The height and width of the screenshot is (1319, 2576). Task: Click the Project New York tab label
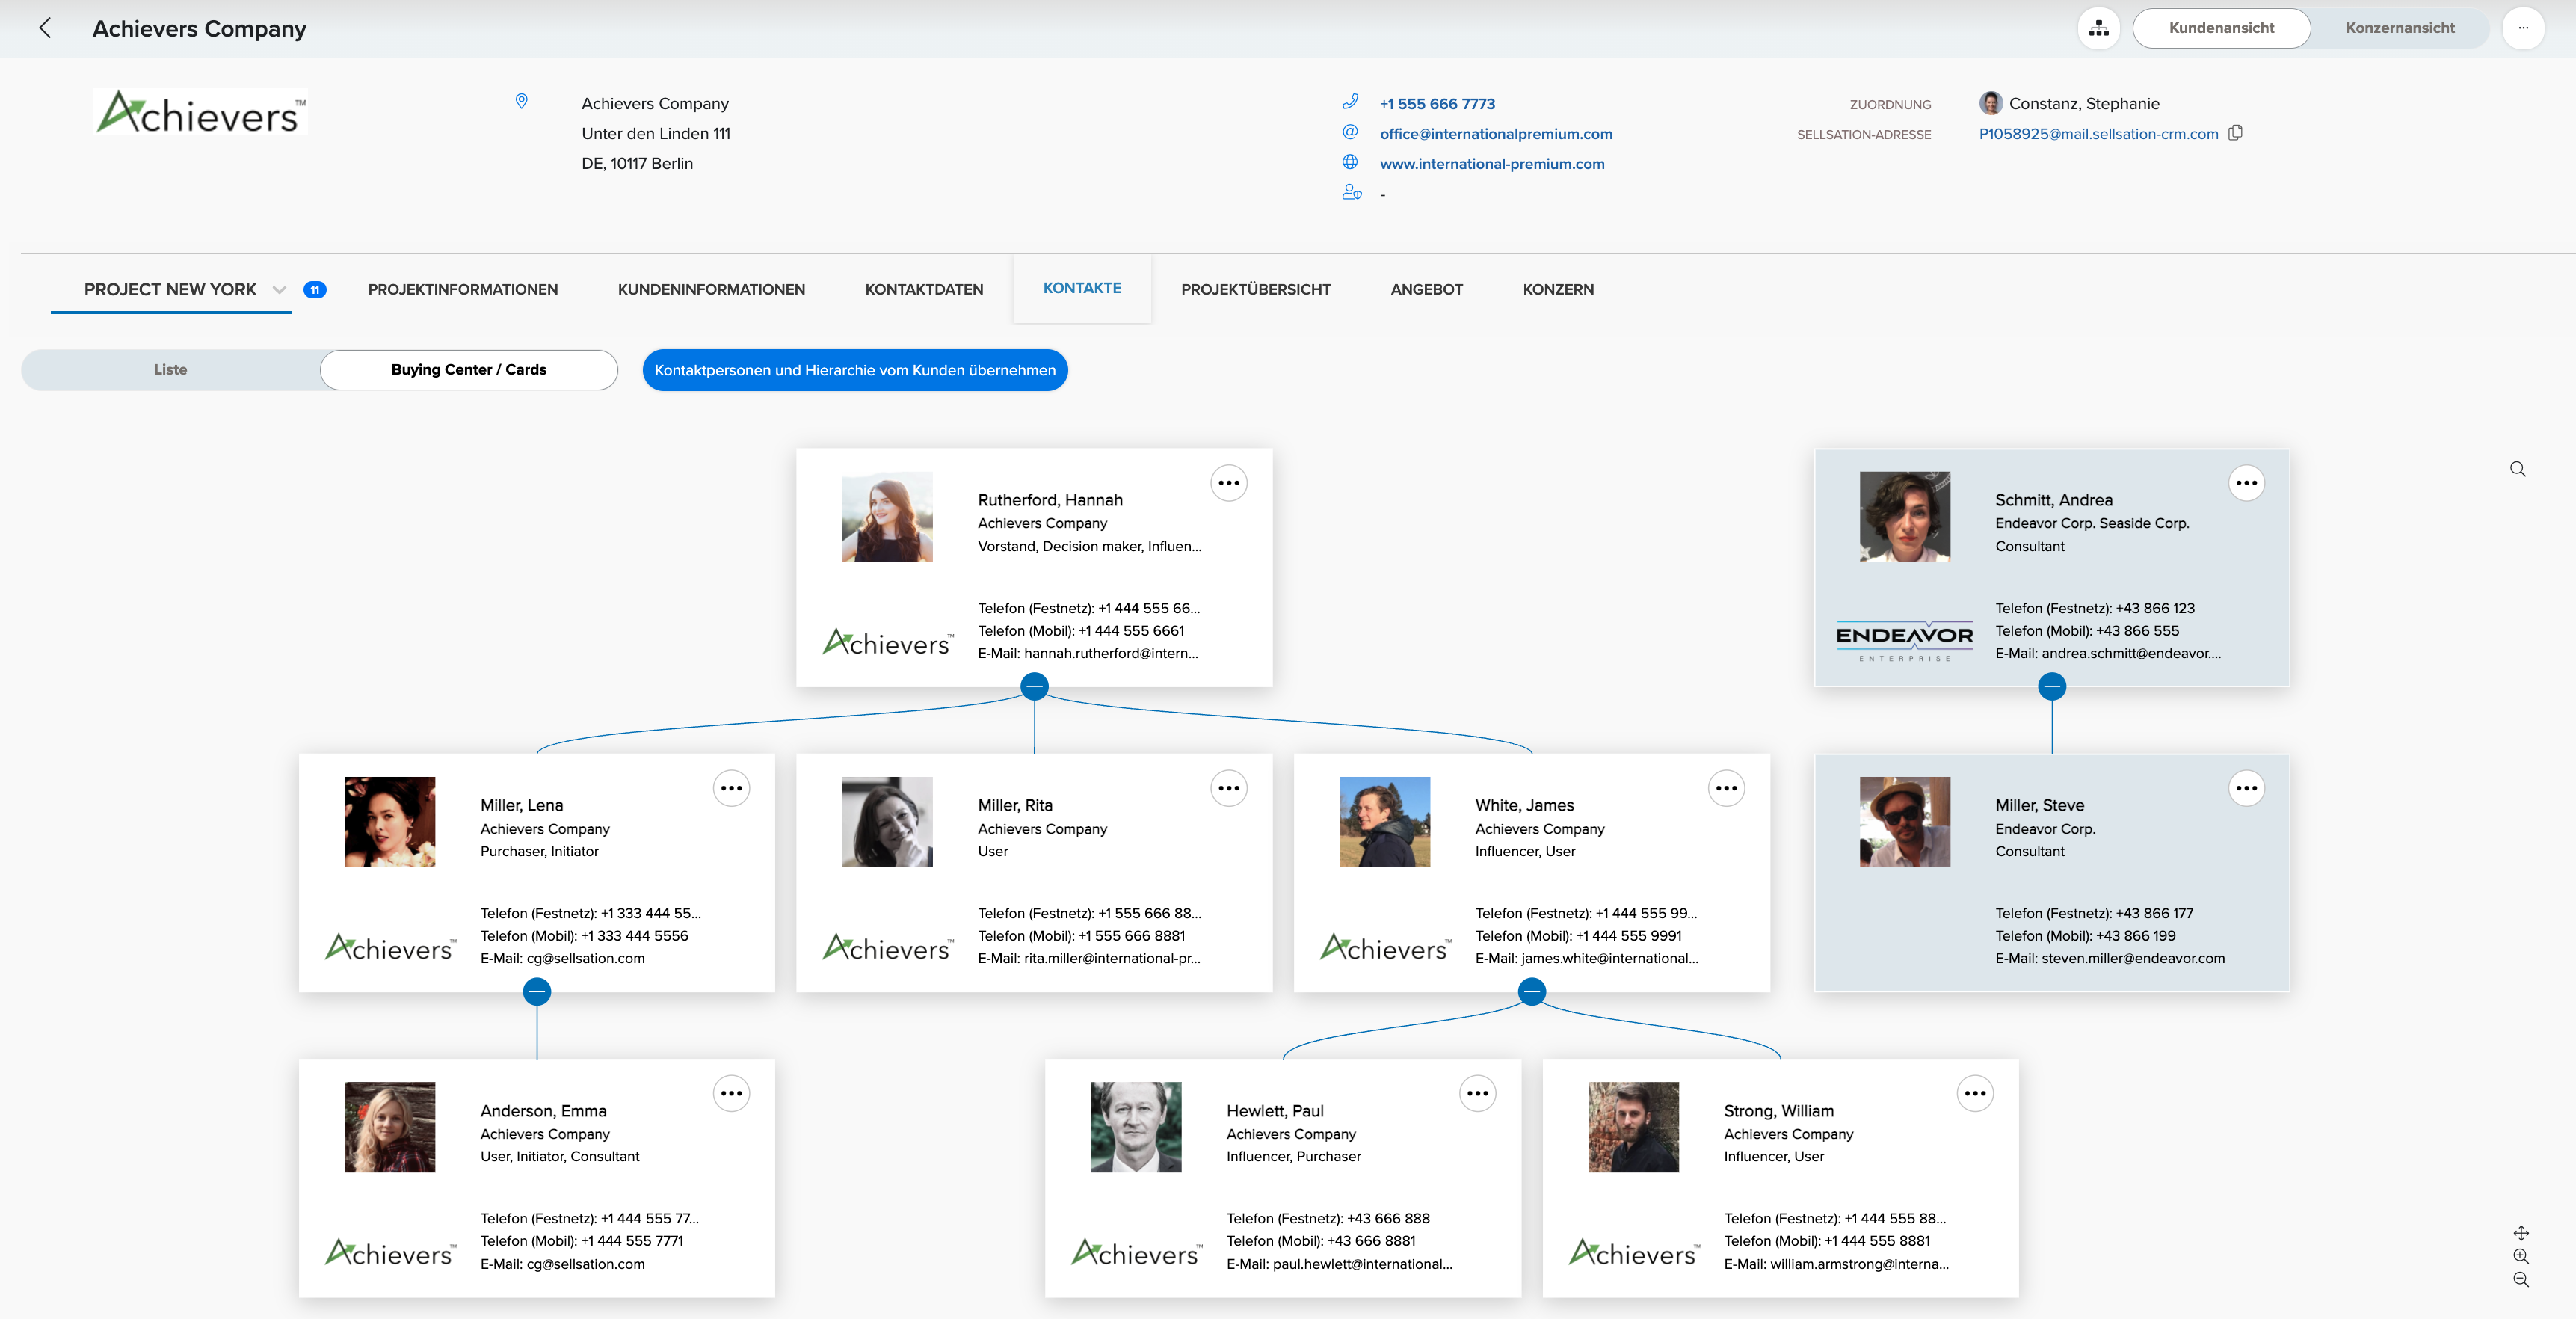(x=170, y=289)
